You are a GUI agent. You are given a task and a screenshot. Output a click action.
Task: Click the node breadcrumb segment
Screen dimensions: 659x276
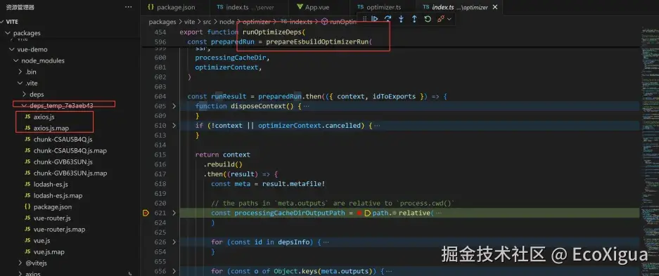pyautogui.click(x=226, y=22)
